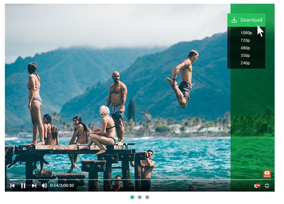284x204 pixels.
Task: Click the download arrow tray icon
Action: [x=234, y=20]
